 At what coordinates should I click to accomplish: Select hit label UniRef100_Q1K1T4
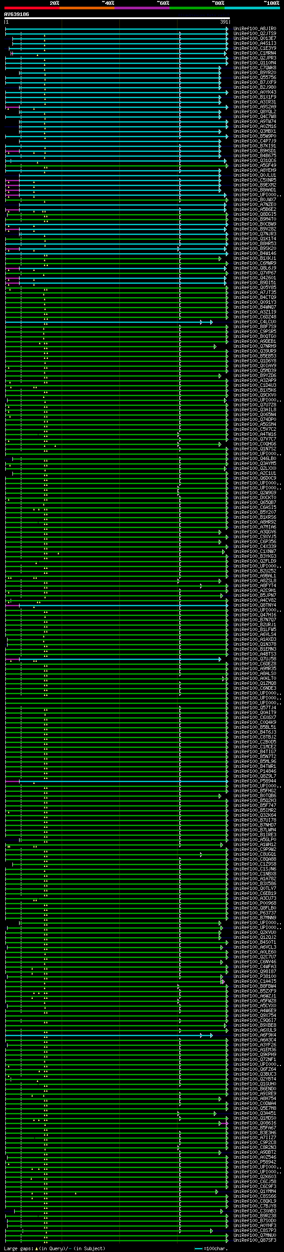(254, 238)
